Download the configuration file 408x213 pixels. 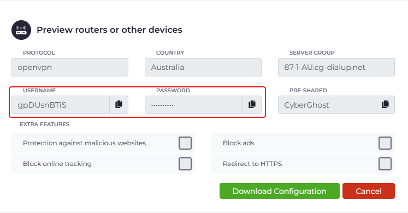[280, 191]
